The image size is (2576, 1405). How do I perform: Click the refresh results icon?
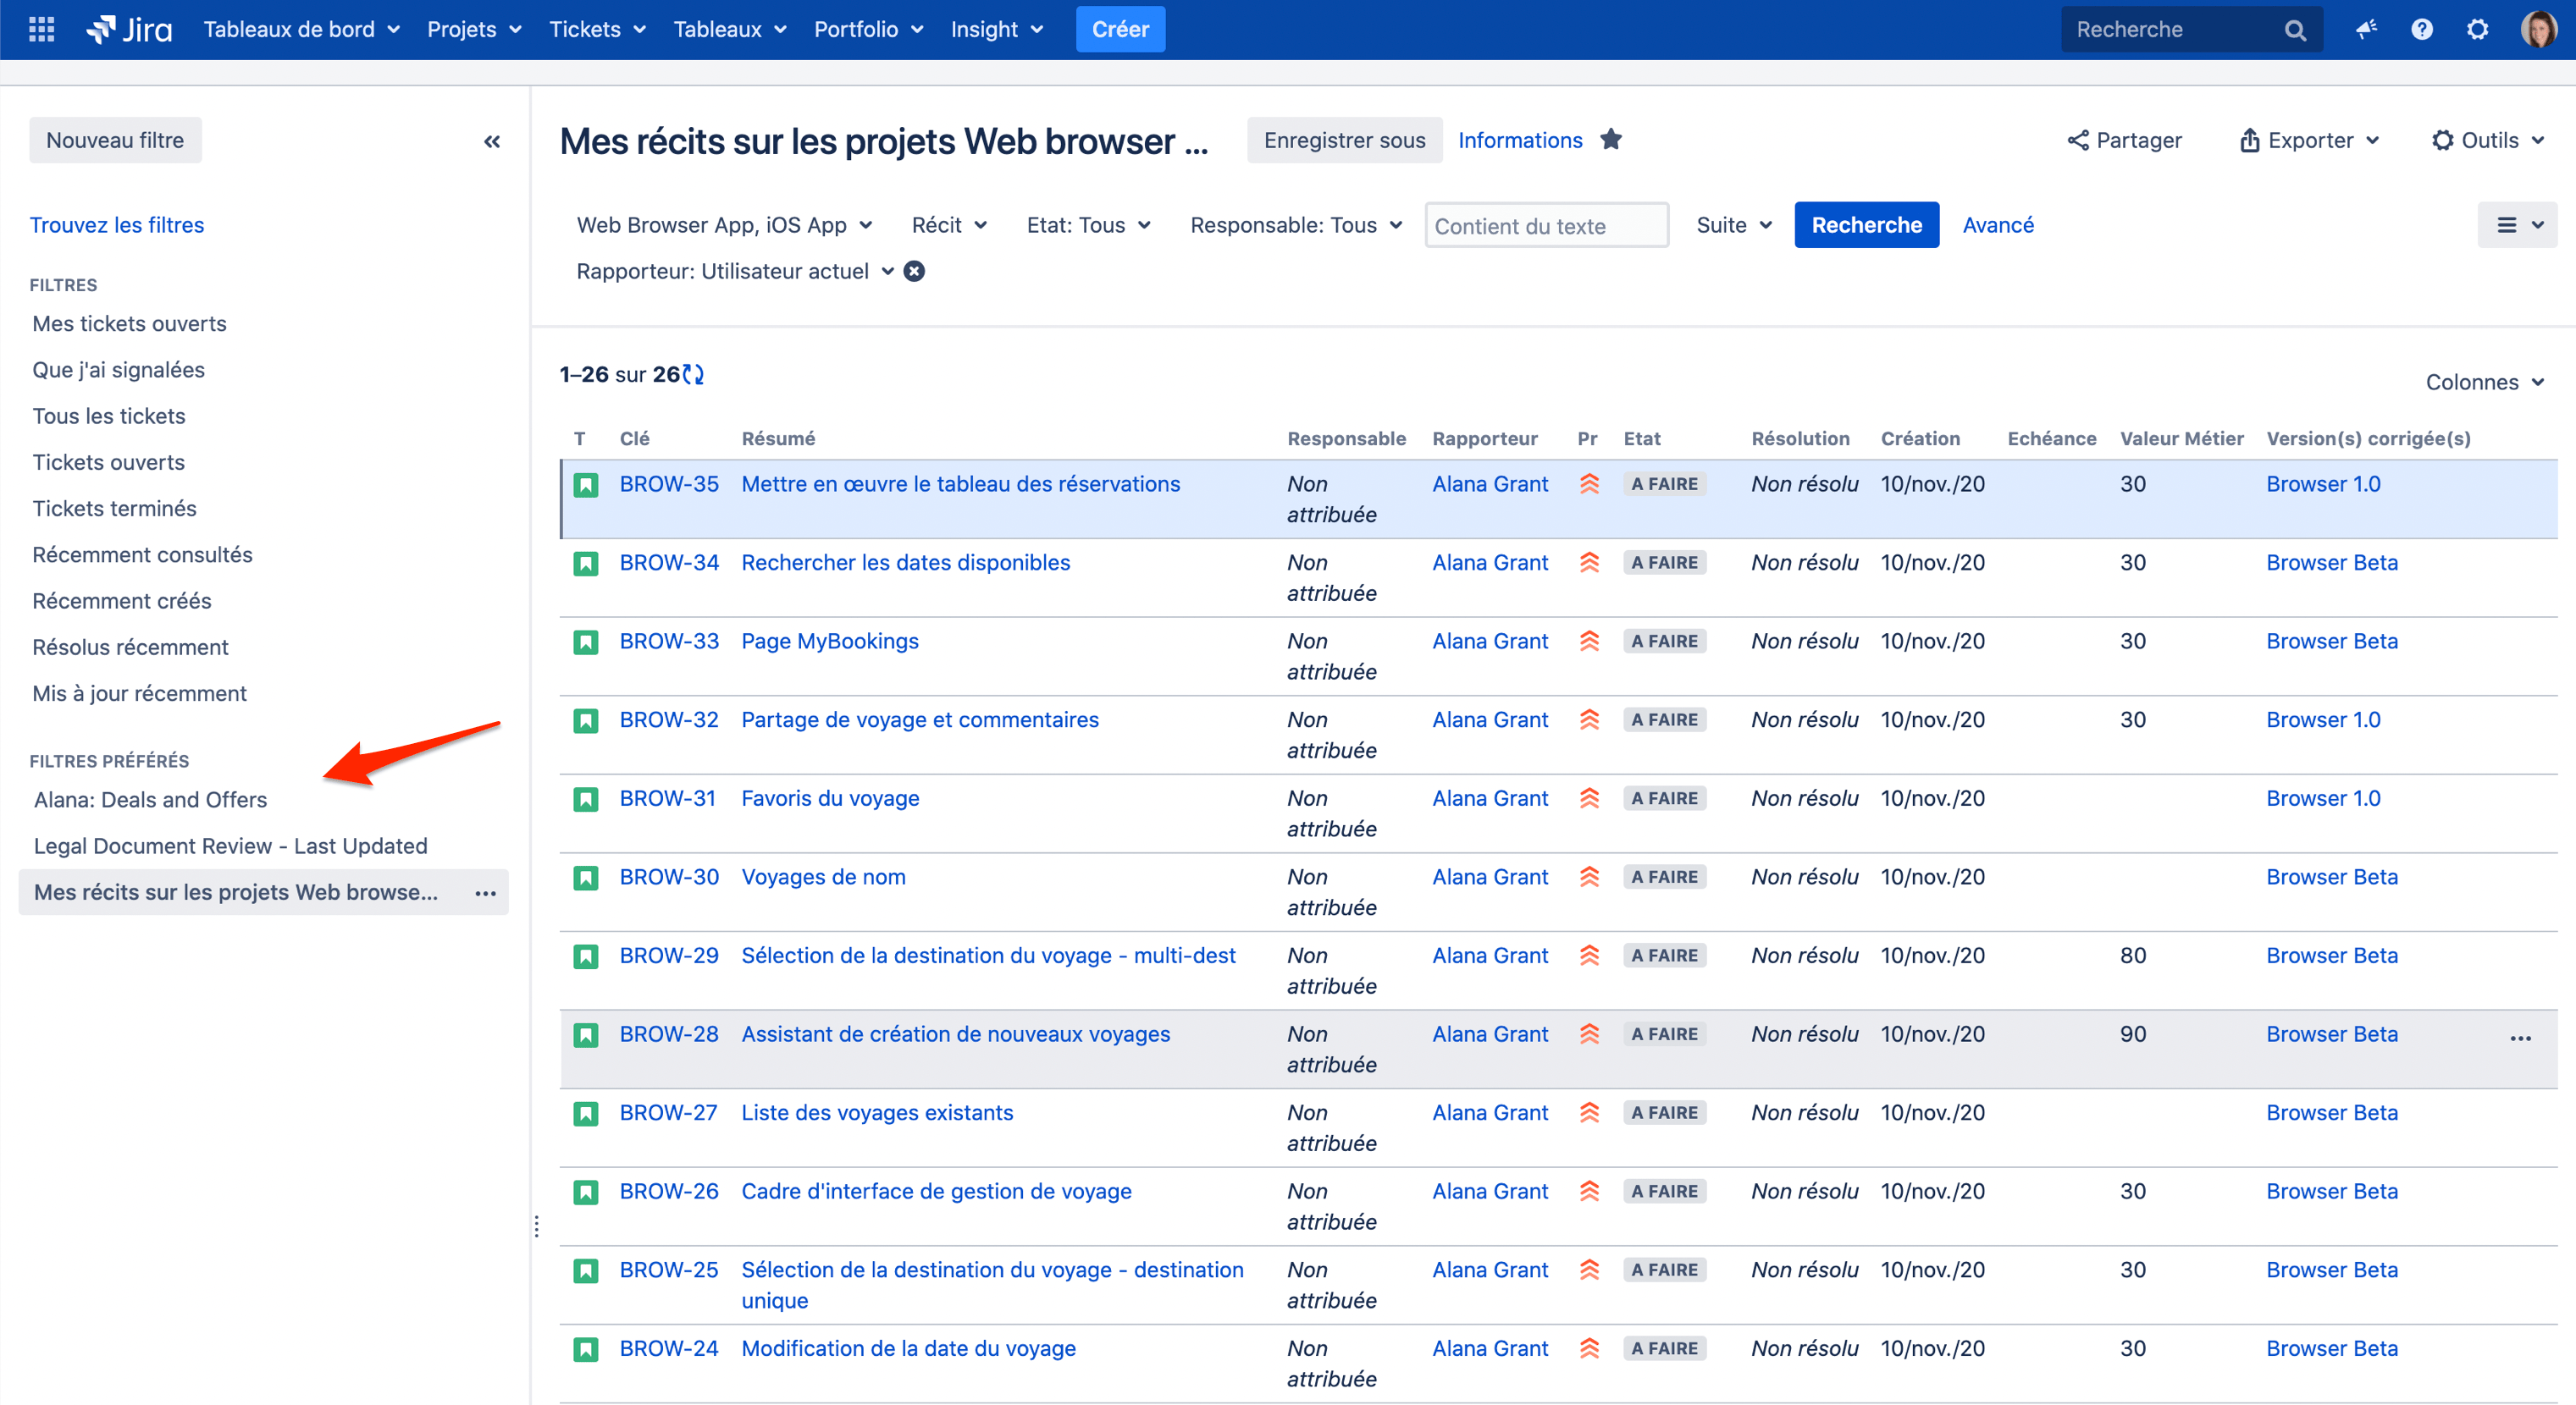coord(694,375)
